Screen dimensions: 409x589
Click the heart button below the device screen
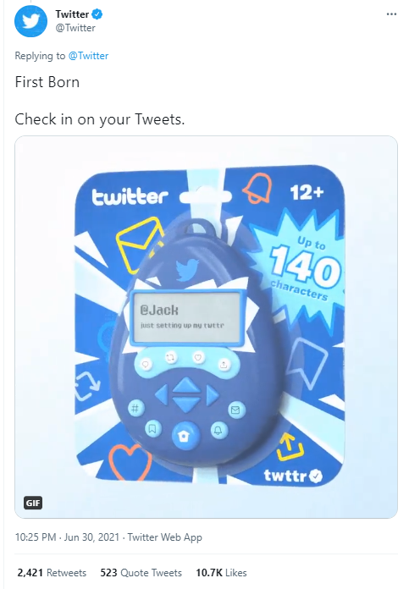198,357
